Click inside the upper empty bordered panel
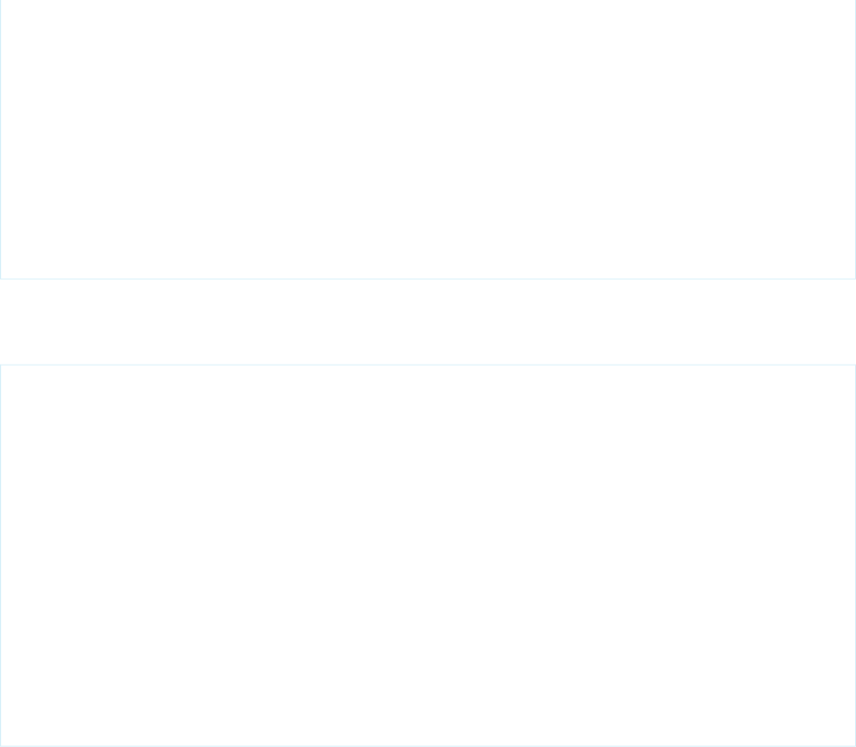 428,139
